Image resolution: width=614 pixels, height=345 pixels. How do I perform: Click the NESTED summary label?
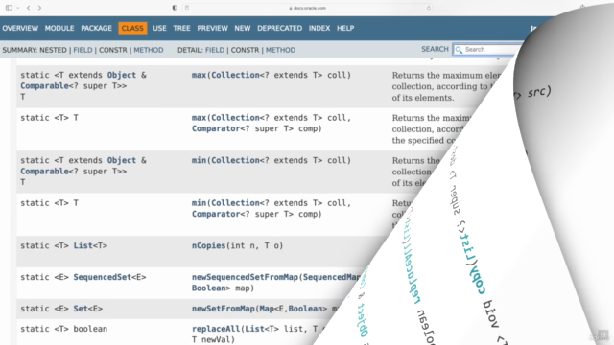53,50
